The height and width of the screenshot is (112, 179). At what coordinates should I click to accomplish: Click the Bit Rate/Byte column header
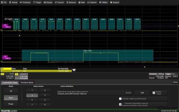[63, 69]
